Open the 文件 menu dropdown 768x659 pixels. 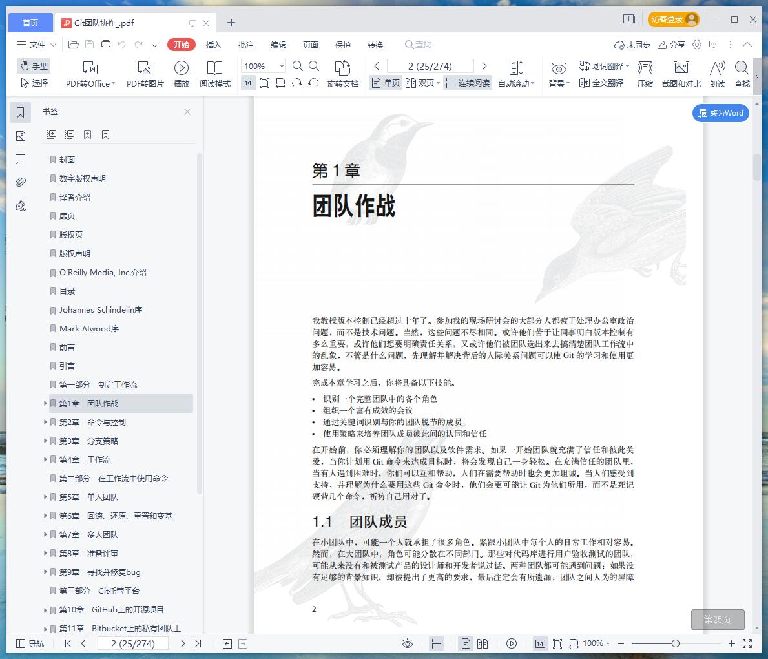click(x=36, y=45)
